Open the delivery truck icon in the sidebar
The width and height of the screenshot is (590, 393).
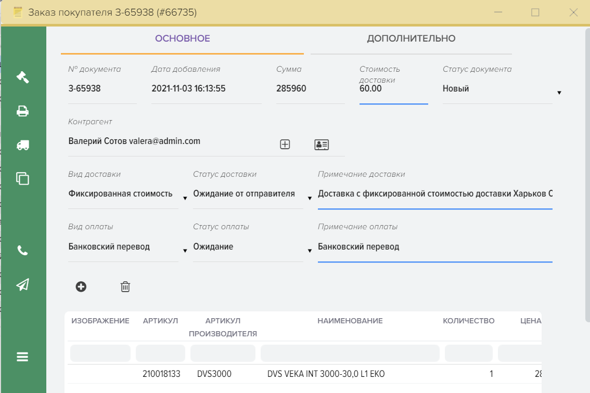[x=22, y=145]
